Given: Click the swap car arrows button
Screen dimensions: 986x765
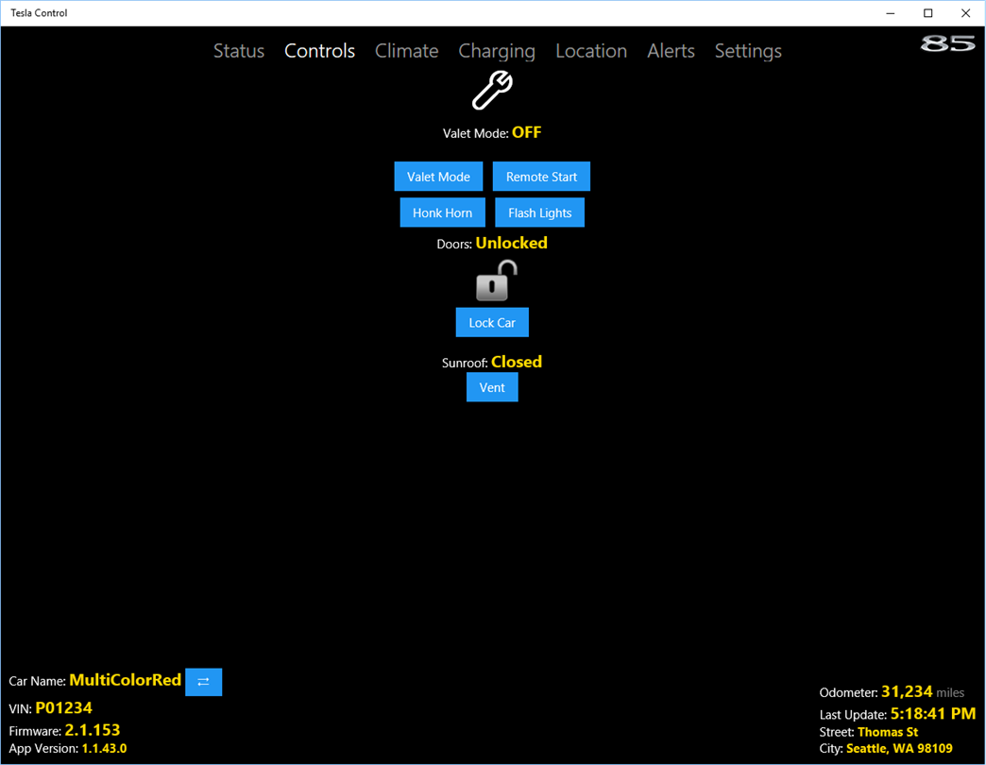Looking at the screenshot, I should click(204, 682).
